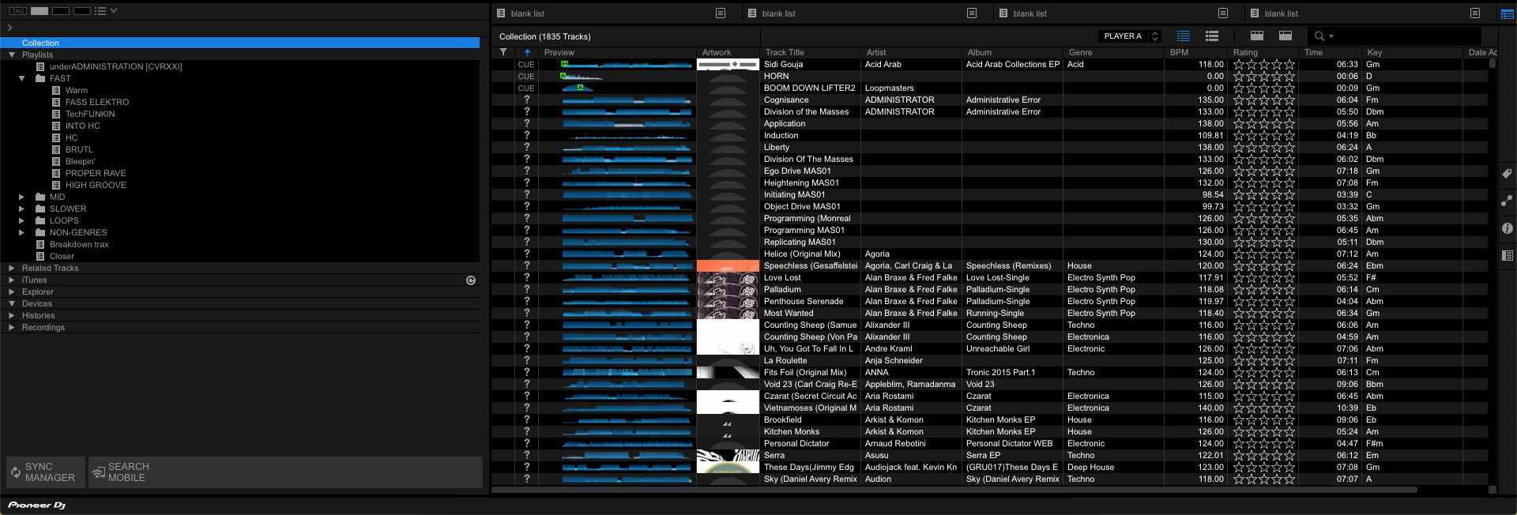Image resolution: width=1517 pixels, height=515 pixels.
Task: Open menu icon of fourth blank list
Action: pyautogui.click(x=1474, y=13)
